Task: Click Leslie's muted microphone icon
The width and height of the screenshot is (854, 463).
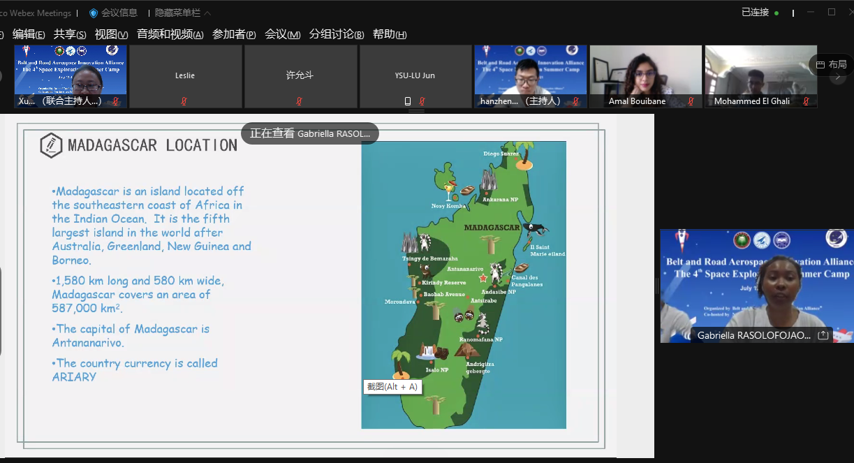Action: click(x=184, y=101)
